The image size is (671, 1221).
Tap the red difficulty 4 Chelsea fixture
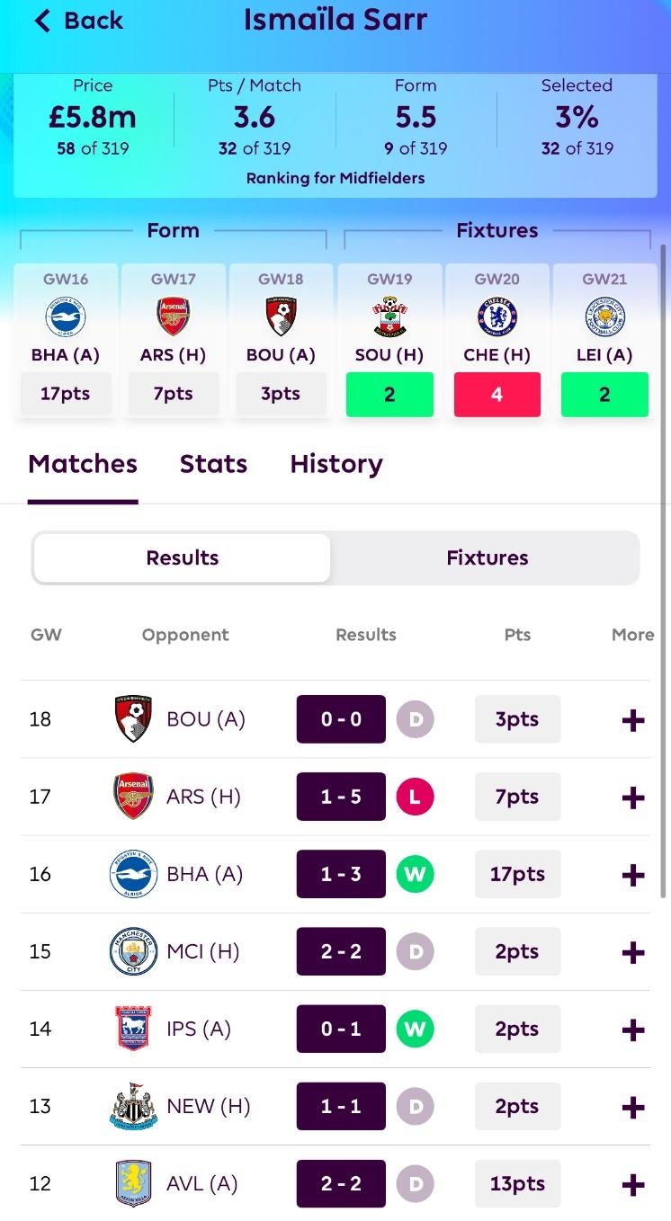coord(497,394)
